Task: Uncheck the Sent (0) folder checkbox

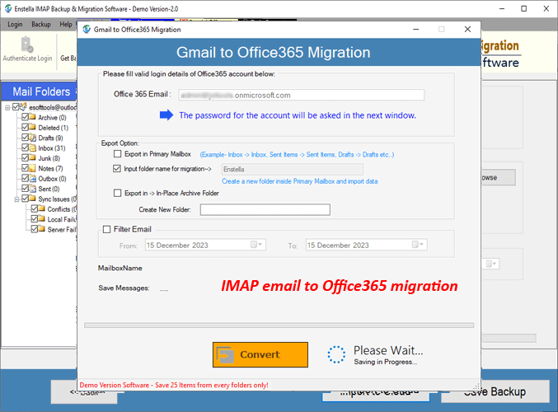Action: tap(25, 188)
